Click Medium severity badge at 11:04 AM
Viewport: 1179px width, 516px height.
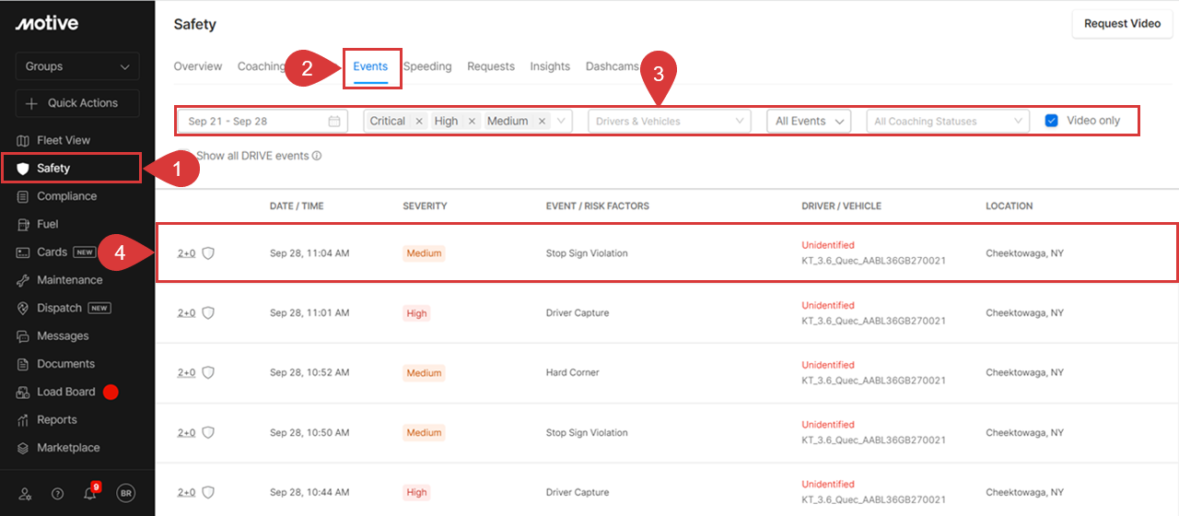point(424,253)
